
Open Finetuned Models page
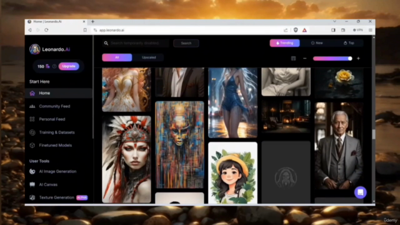pos(56,145)
